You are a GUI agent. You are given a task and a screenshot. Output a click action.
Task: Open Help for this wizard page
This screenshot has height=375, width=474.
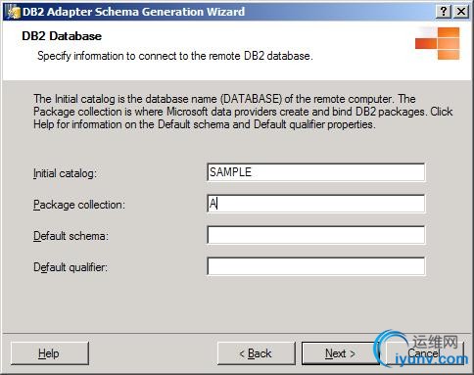click(50, 353)
